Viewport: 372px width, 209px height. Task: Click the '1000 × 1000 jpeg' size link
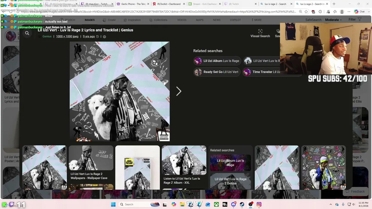click(67, 37)
